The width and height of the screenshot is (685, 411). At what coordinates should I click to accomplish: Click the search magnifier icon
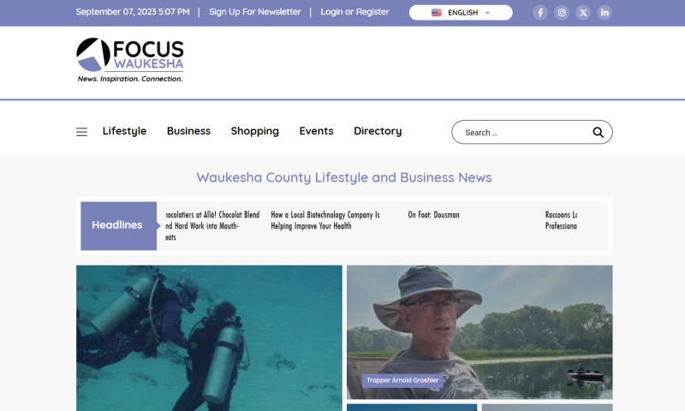pos(599,133)
